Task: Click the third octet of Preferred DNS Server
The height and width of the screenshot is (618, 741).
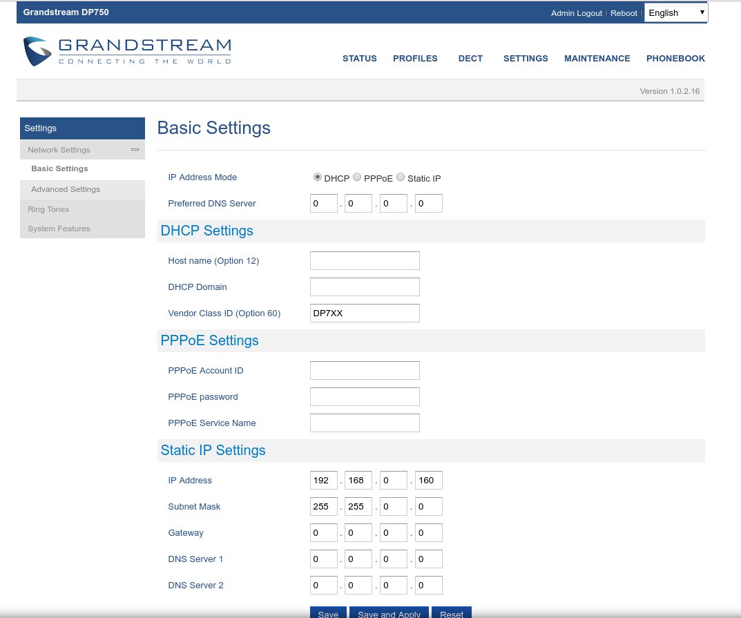Action: (394, 203)
